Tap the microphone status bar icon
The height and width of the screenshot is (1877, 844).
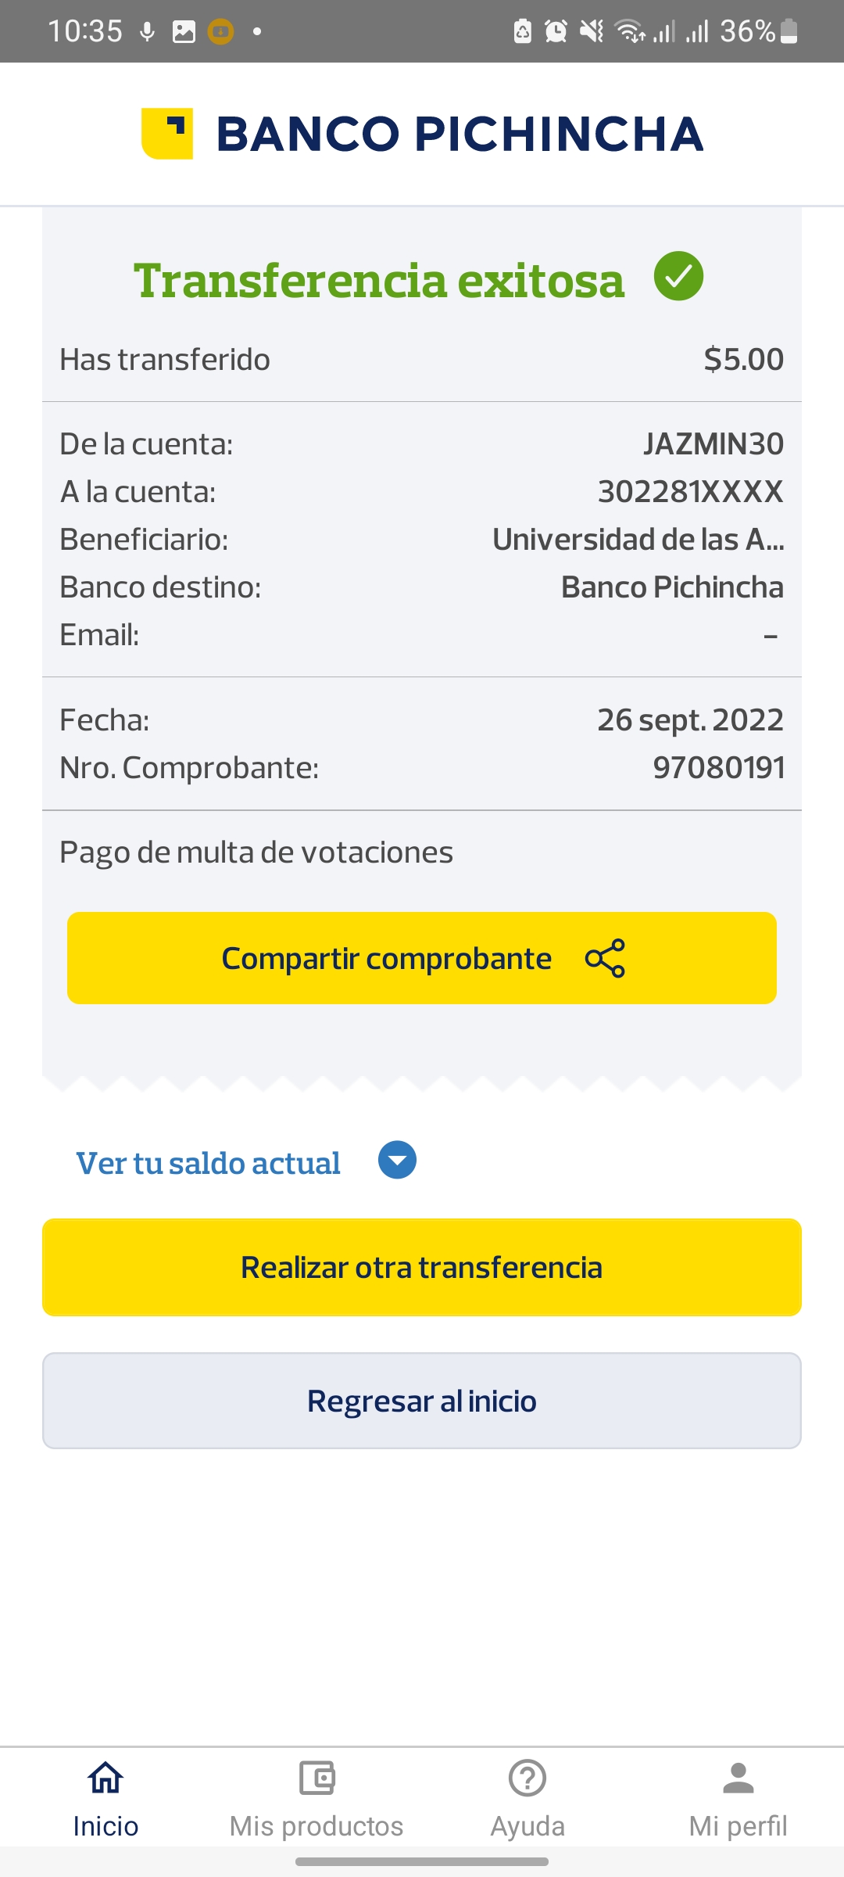[x=147, y=31]
